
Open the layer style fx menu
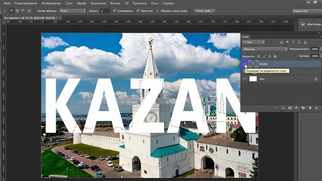(283, 108)
